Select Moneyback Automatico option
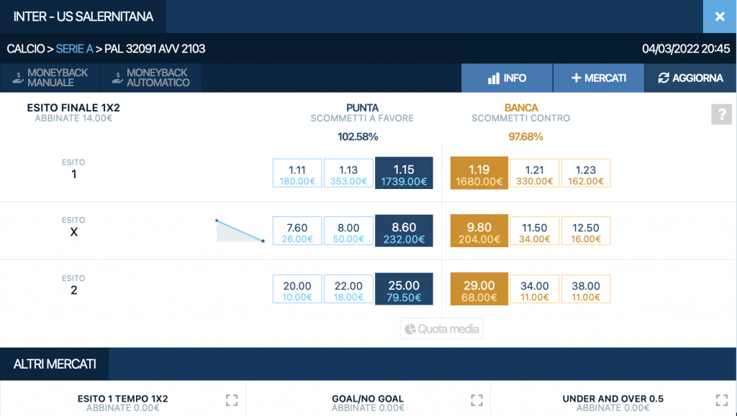The width and height of the screenshot is (737, 416). pos(151,78)
